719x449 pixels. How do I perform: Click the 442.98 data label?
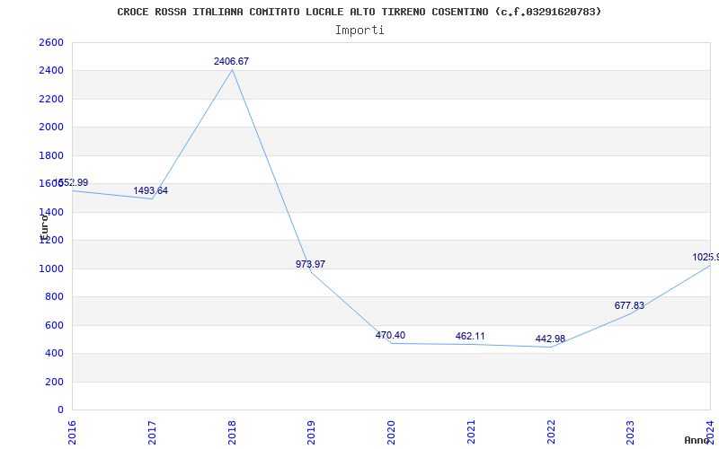point(550,339)
